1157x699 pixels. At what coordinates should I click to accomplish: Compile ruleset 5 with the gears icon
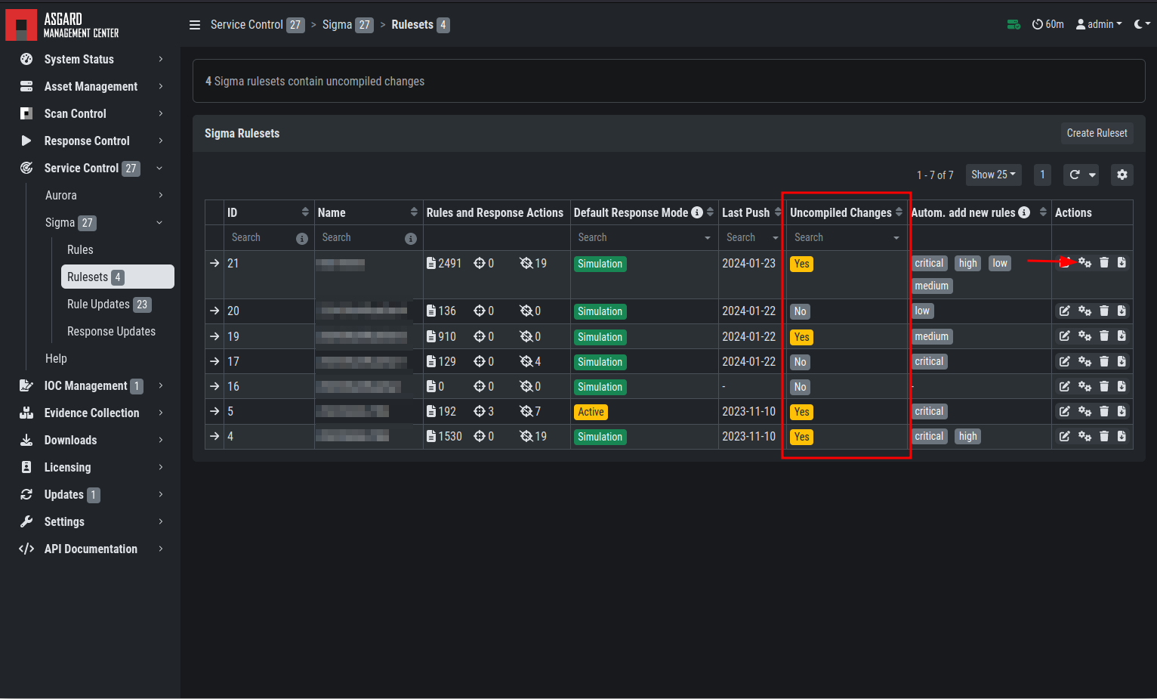pyautogui.click(x=1084, y=412)
